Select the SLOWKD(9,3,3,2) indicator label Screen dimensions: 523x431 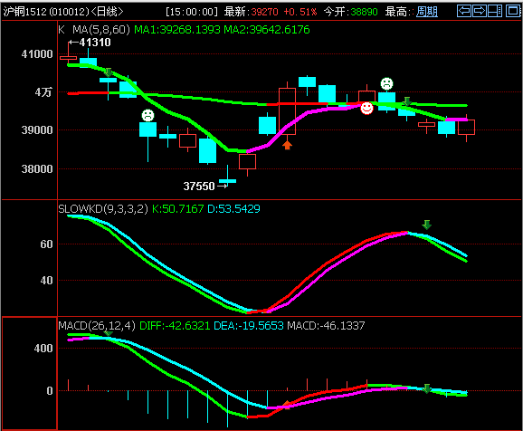tap(103, 209)
